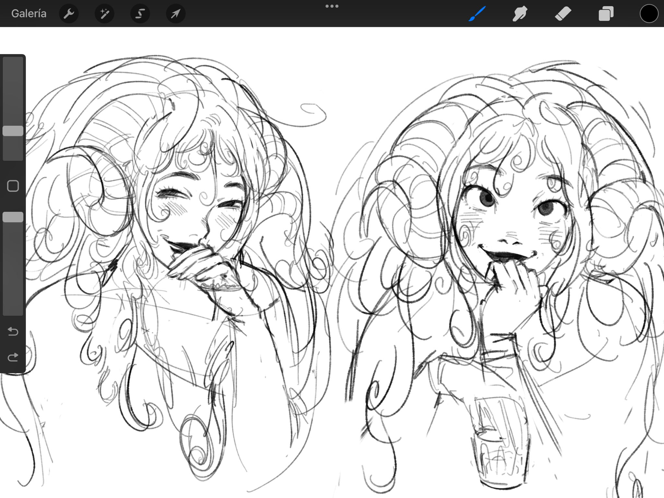Open the black active color swatch

pos(649,14)
